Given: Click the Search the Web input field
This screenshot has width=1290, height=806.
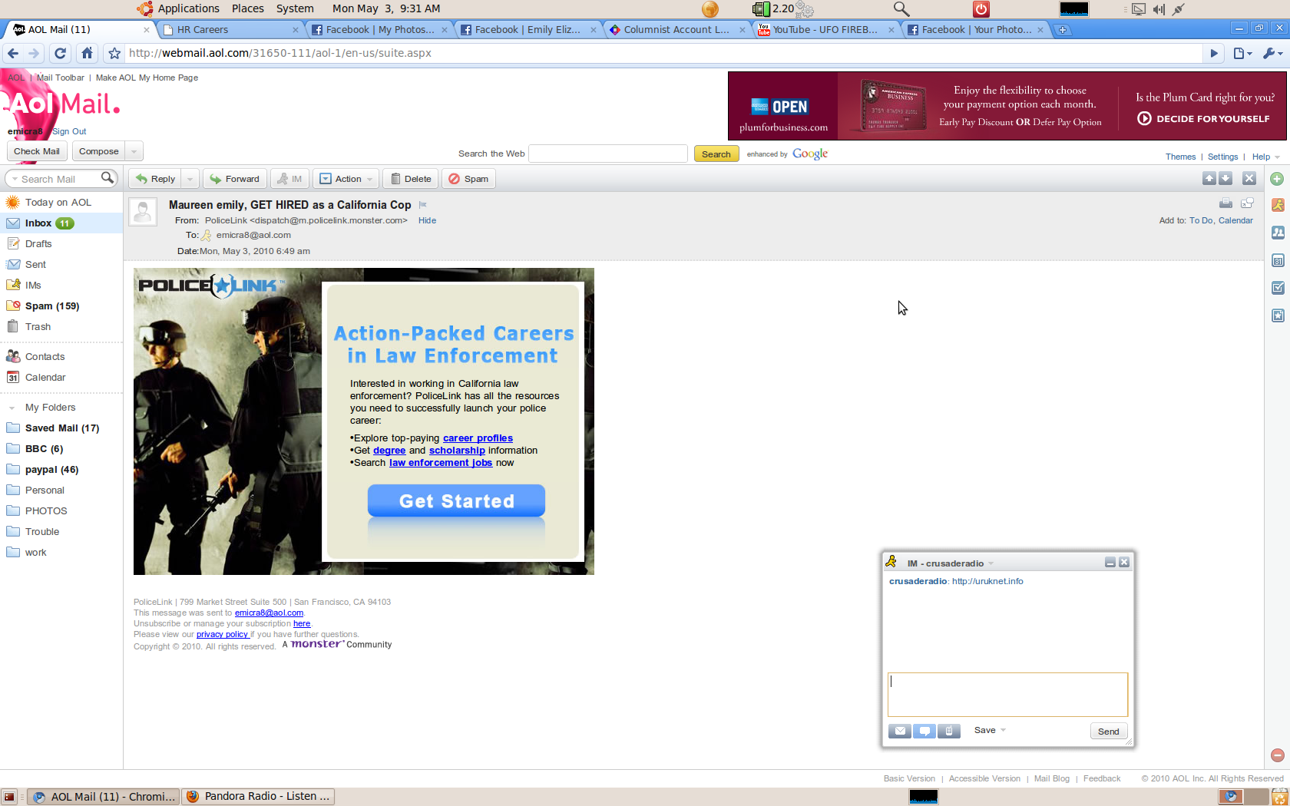Looking at the screenshot, I should 608,154.
